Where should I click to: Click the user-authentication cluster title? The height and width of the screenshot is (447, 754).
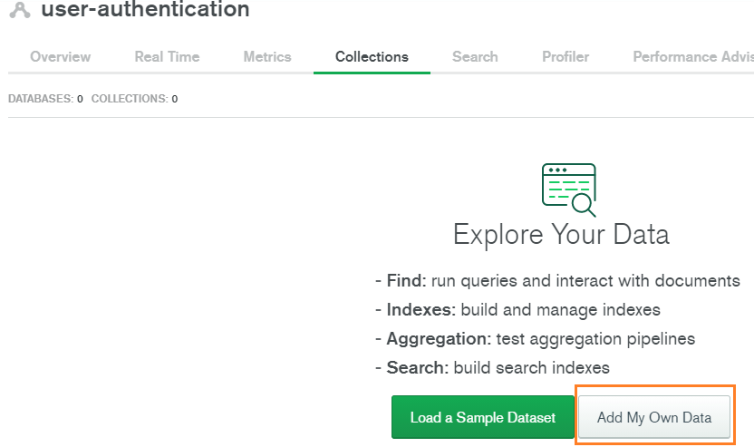145,11
